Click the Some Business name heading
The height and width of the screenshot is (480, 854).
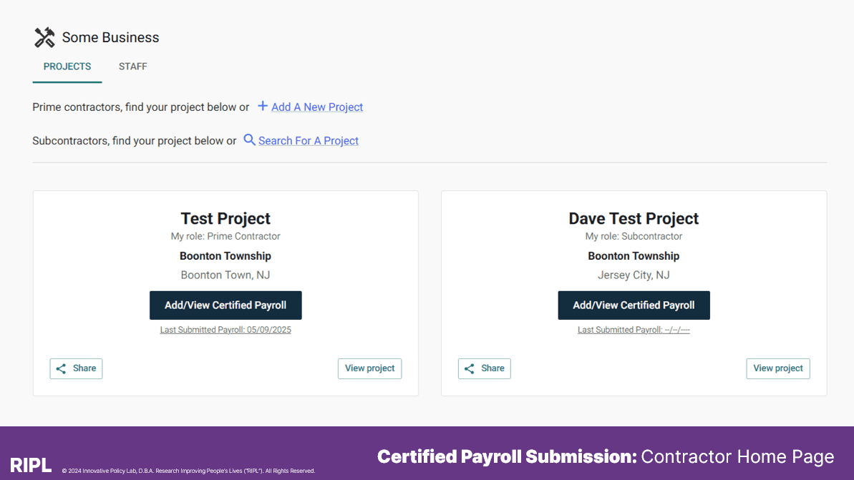click(110, 37)
